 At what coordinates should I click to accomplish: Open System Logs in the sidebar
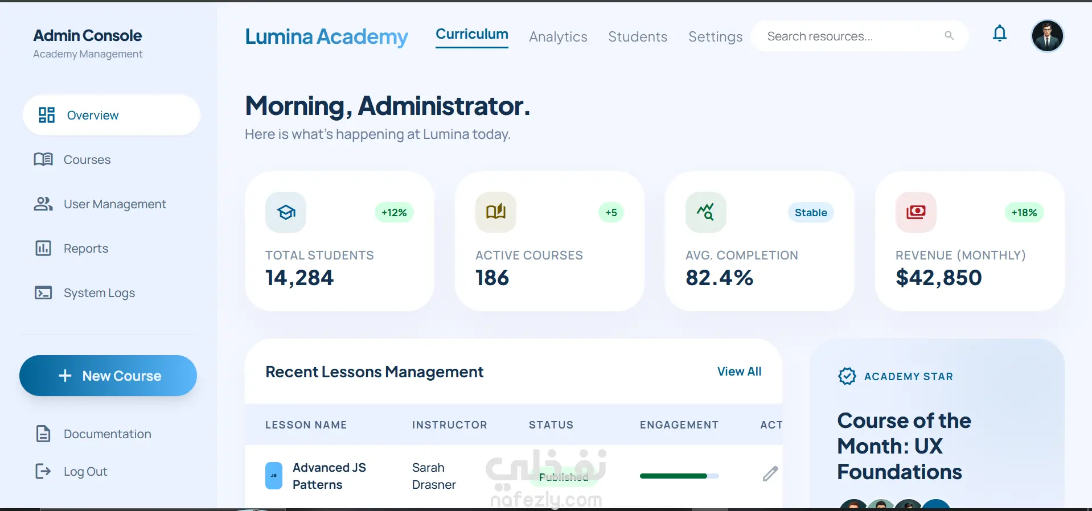tap(99, 293)
